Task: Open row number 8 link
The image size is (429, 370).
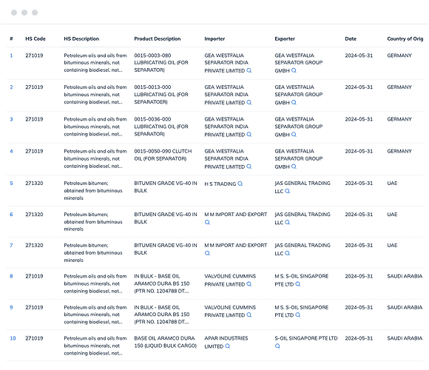Action: 11,277
